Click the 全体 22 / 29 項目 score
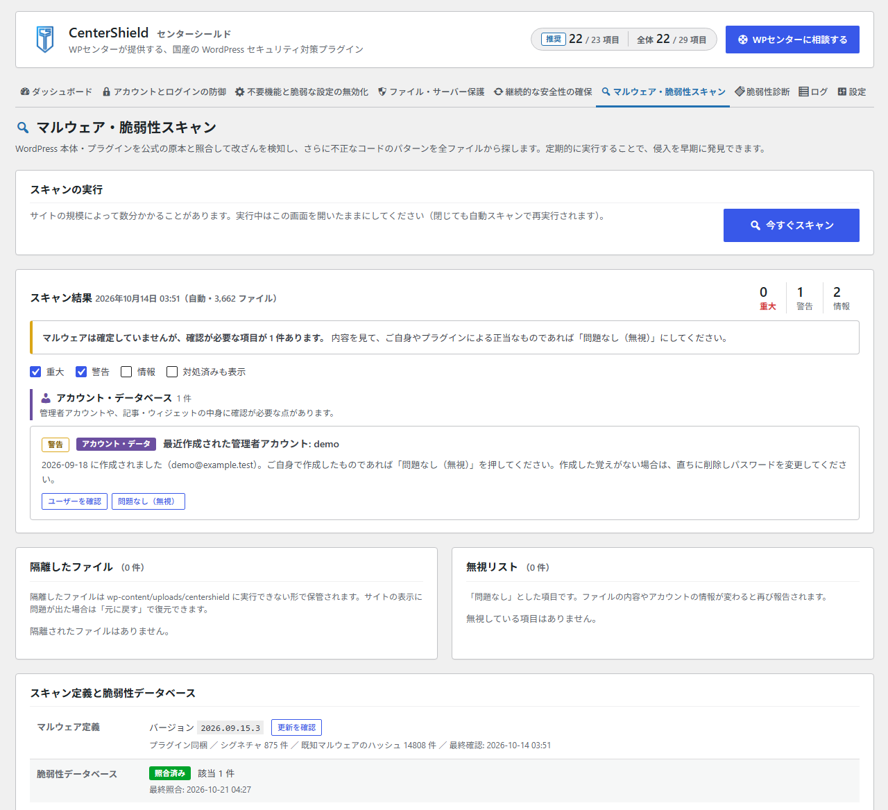The width and height of the screenshot is (888, 810). 672,40
